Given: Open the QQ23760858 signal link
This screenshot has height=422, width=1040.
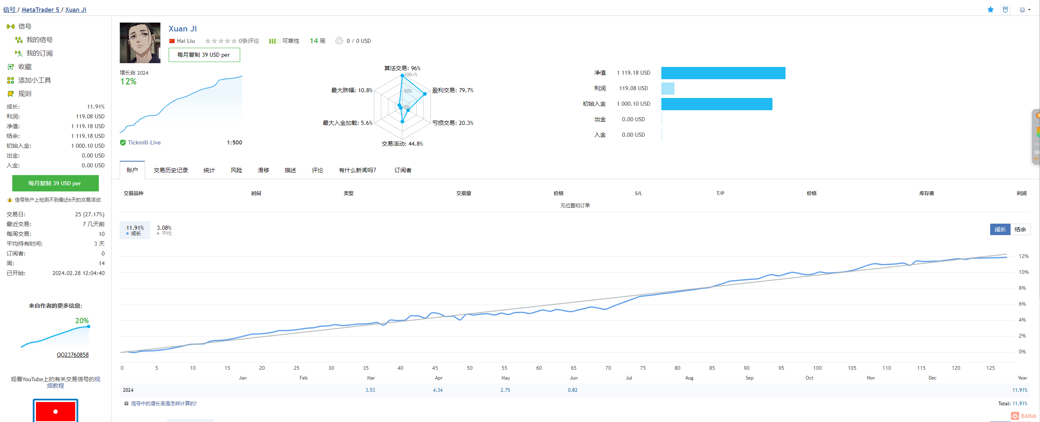Looking at the screenshot, I should (x=73, y=355).
